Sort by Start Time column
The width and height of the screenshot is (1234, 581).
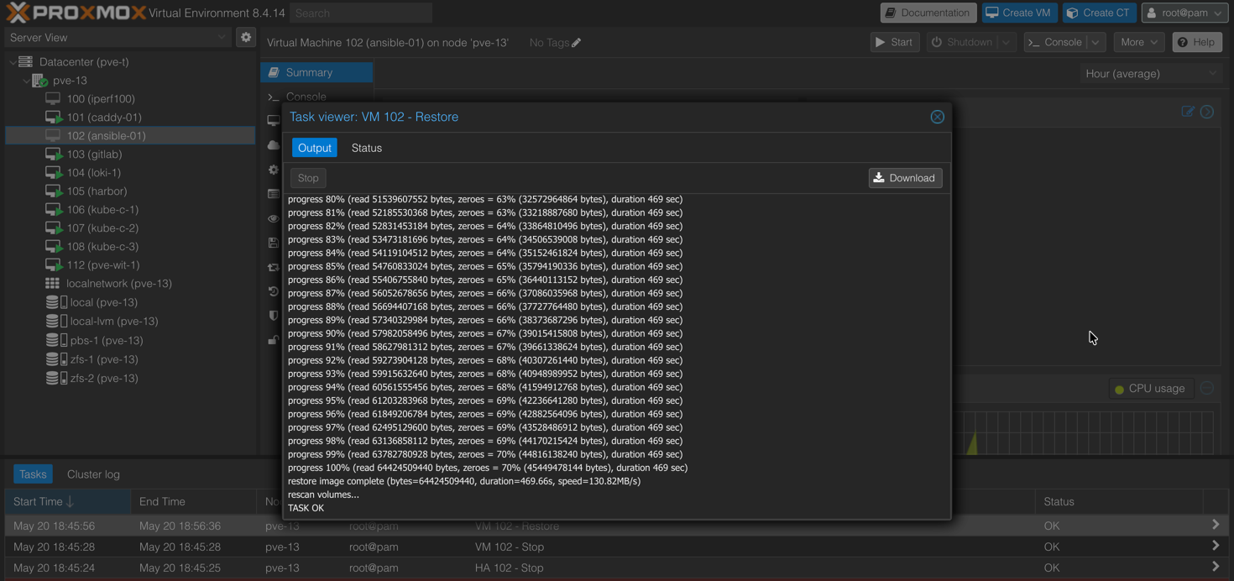pos(67,501)
